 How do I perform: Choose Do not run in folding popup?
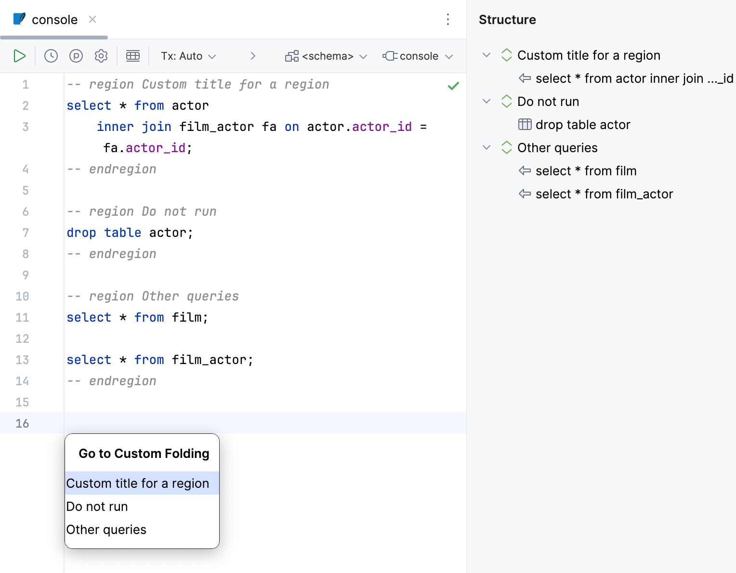pos(97,507)
